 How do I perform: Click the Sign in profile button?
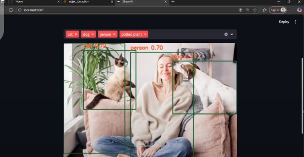[278, 10]
